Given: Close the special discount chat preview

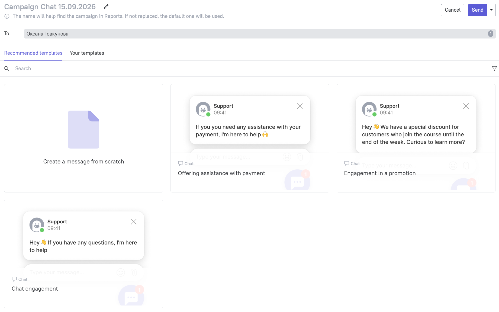Looking at the screenshot, I should (466, 106).
